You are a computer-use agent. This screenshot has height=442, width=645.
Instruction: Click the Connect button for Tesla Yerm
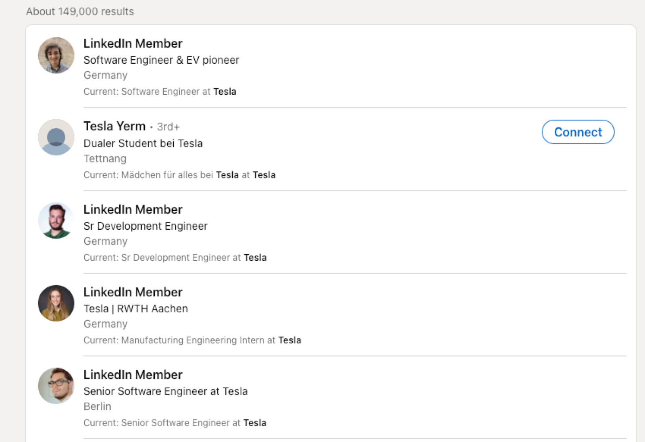[x=578, y=132]
